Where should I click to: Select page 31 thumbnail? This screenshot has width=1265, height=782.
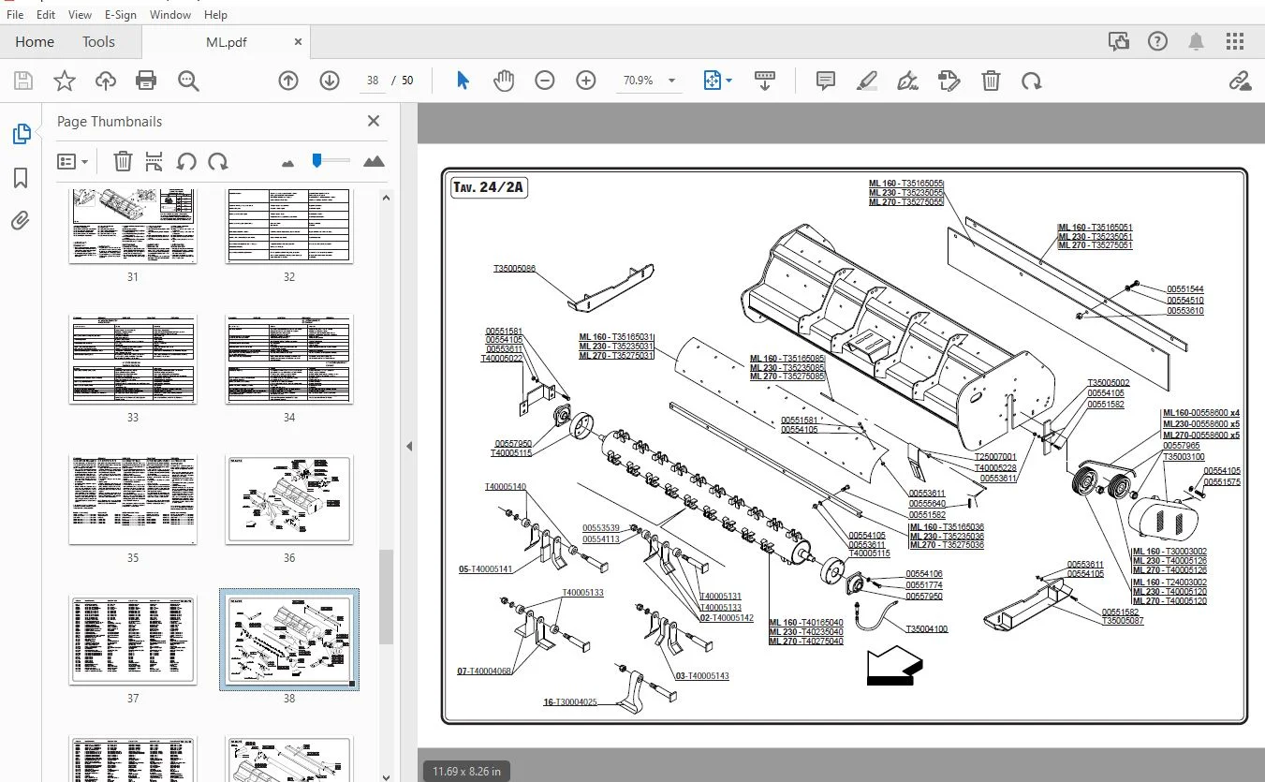click(x=133, y=226)
